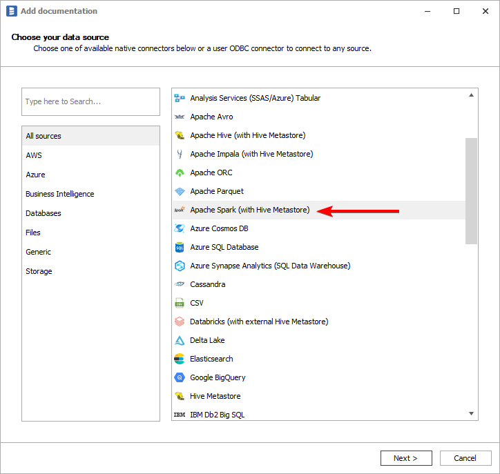Click the Apache Parquet blue icon
The image size is (500, 474).
pyautogui.click(x=180, y=191)
